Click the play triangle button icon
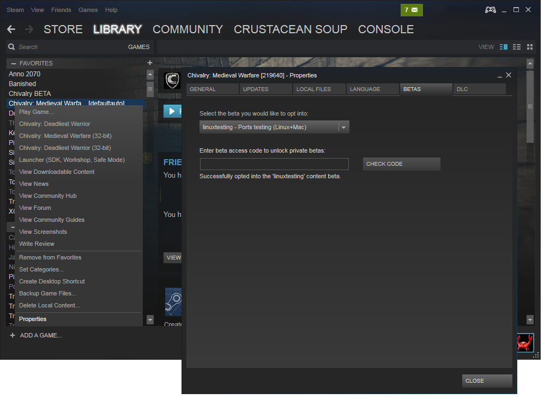 (172, 111)
